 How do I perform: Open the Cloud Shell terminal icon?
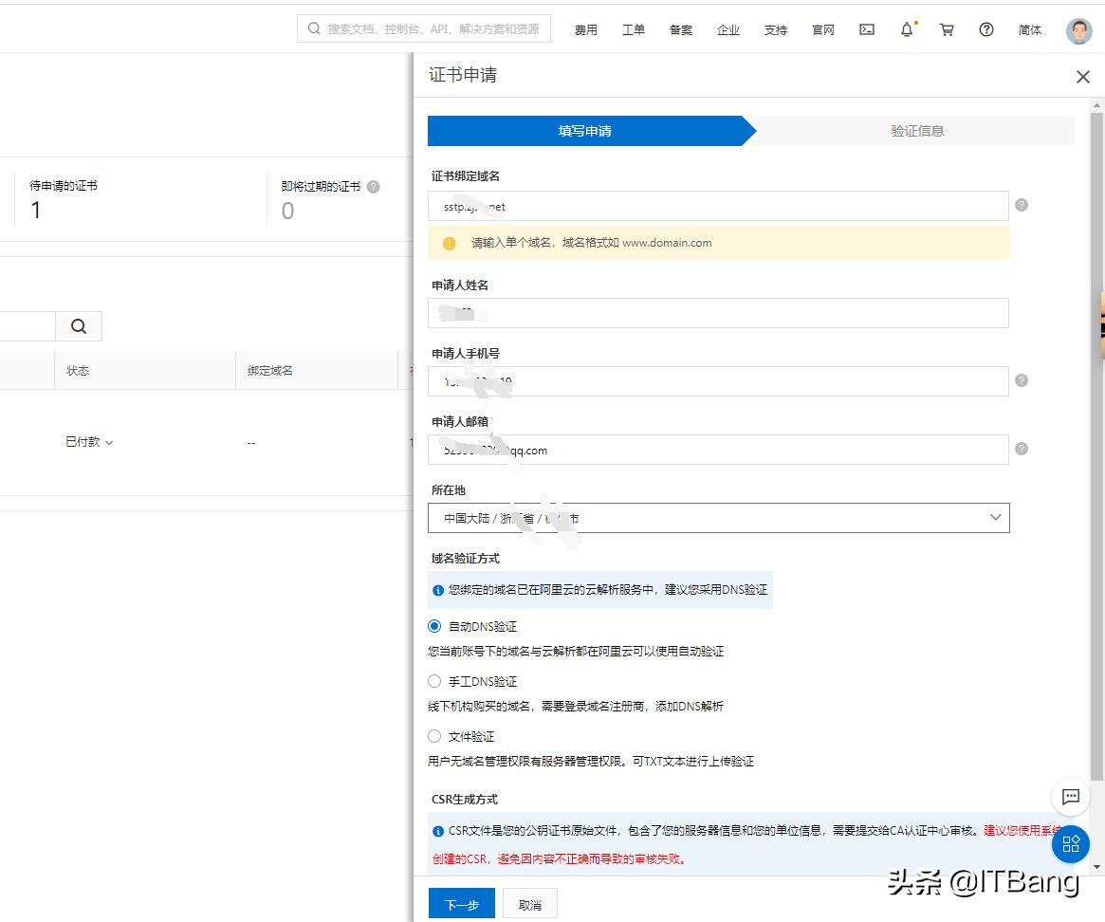pos(866,29)
